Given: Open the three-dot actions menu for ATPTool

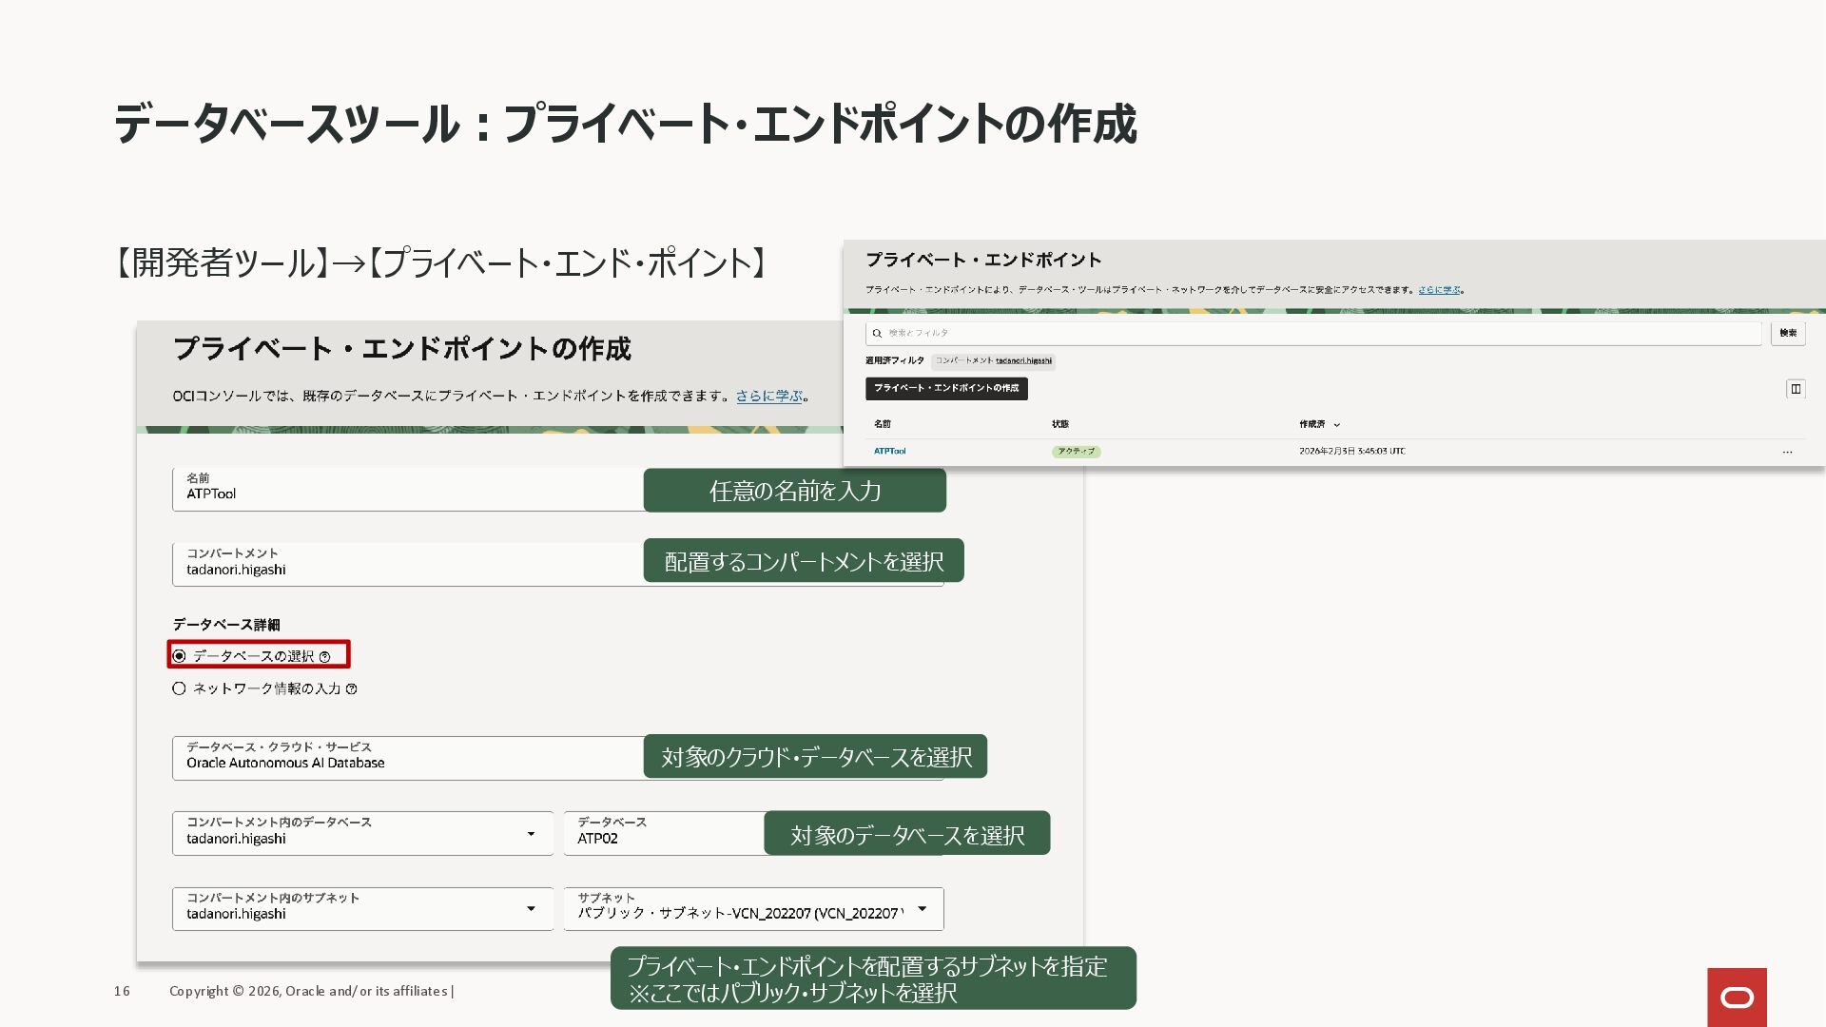Looking at the screenshot, I should [1787, 452].
